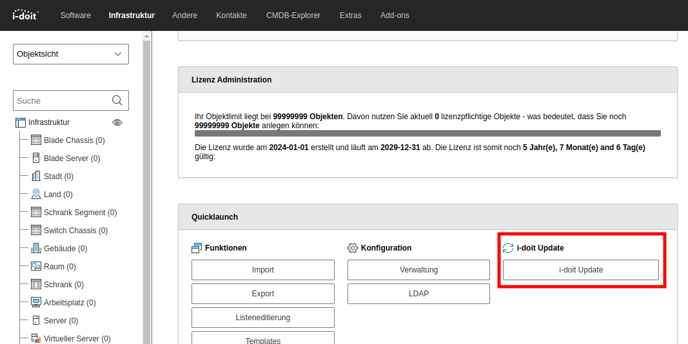Click the i-doit Update button

point(580,270)
